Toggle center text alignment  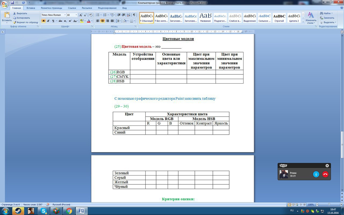point(102,21)
